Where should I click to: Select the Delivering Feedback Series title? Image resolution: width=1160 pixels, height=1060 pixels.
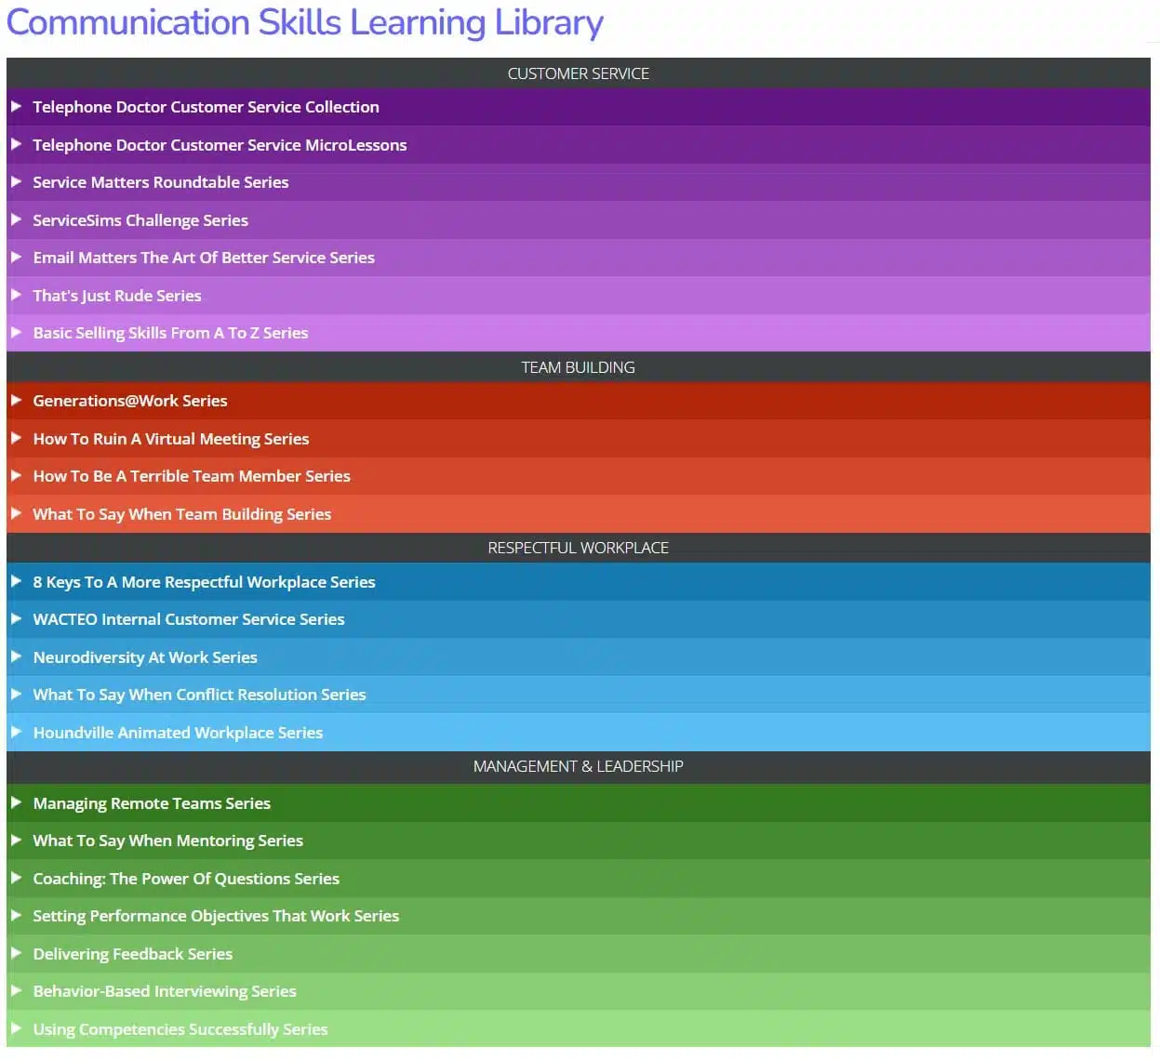tap(133, 954)
